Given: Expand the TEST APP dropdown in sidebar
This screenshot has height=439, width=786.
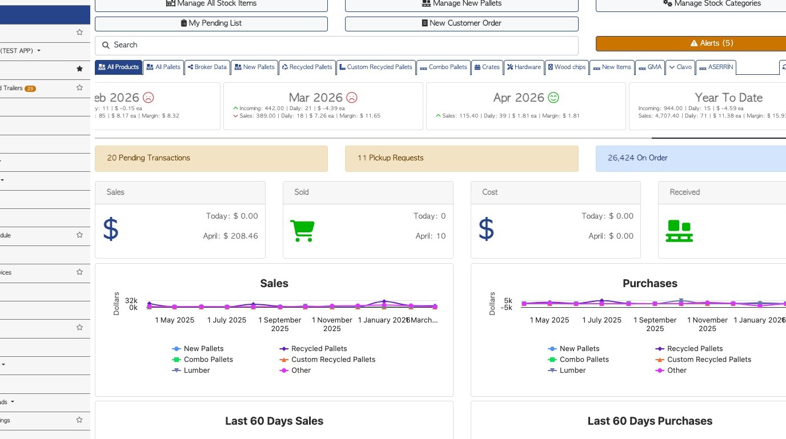Looking at the screenshot, I should (39, 51).
